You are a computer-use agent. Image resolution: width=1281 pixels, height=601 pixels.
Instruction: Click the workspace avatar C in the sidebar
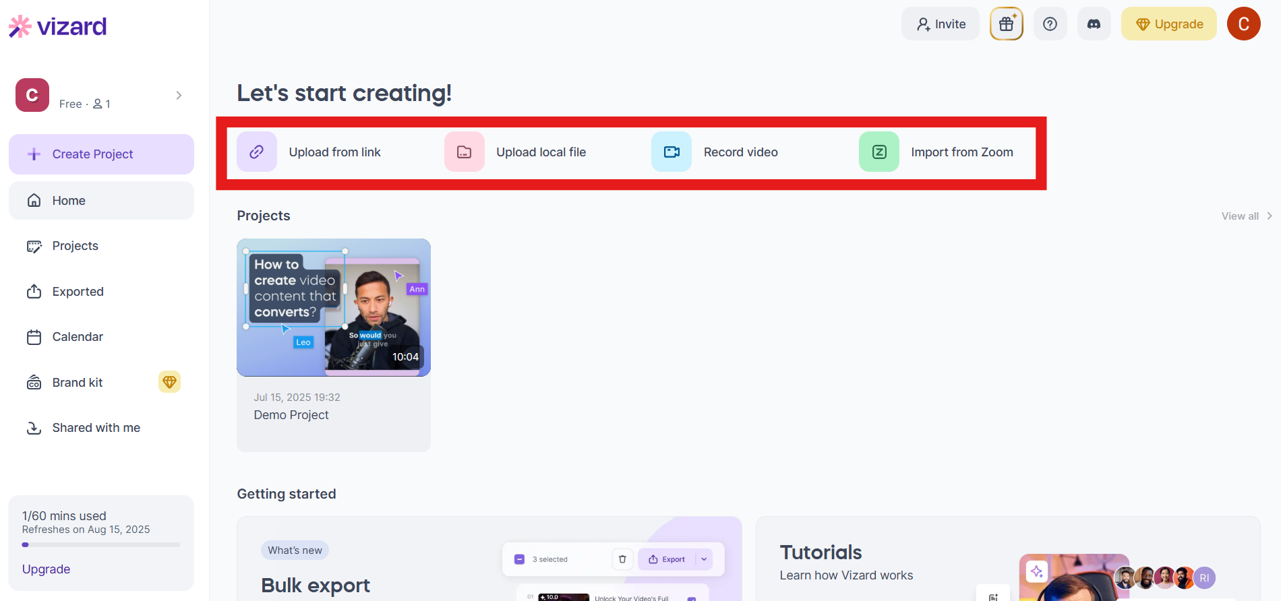32,95
